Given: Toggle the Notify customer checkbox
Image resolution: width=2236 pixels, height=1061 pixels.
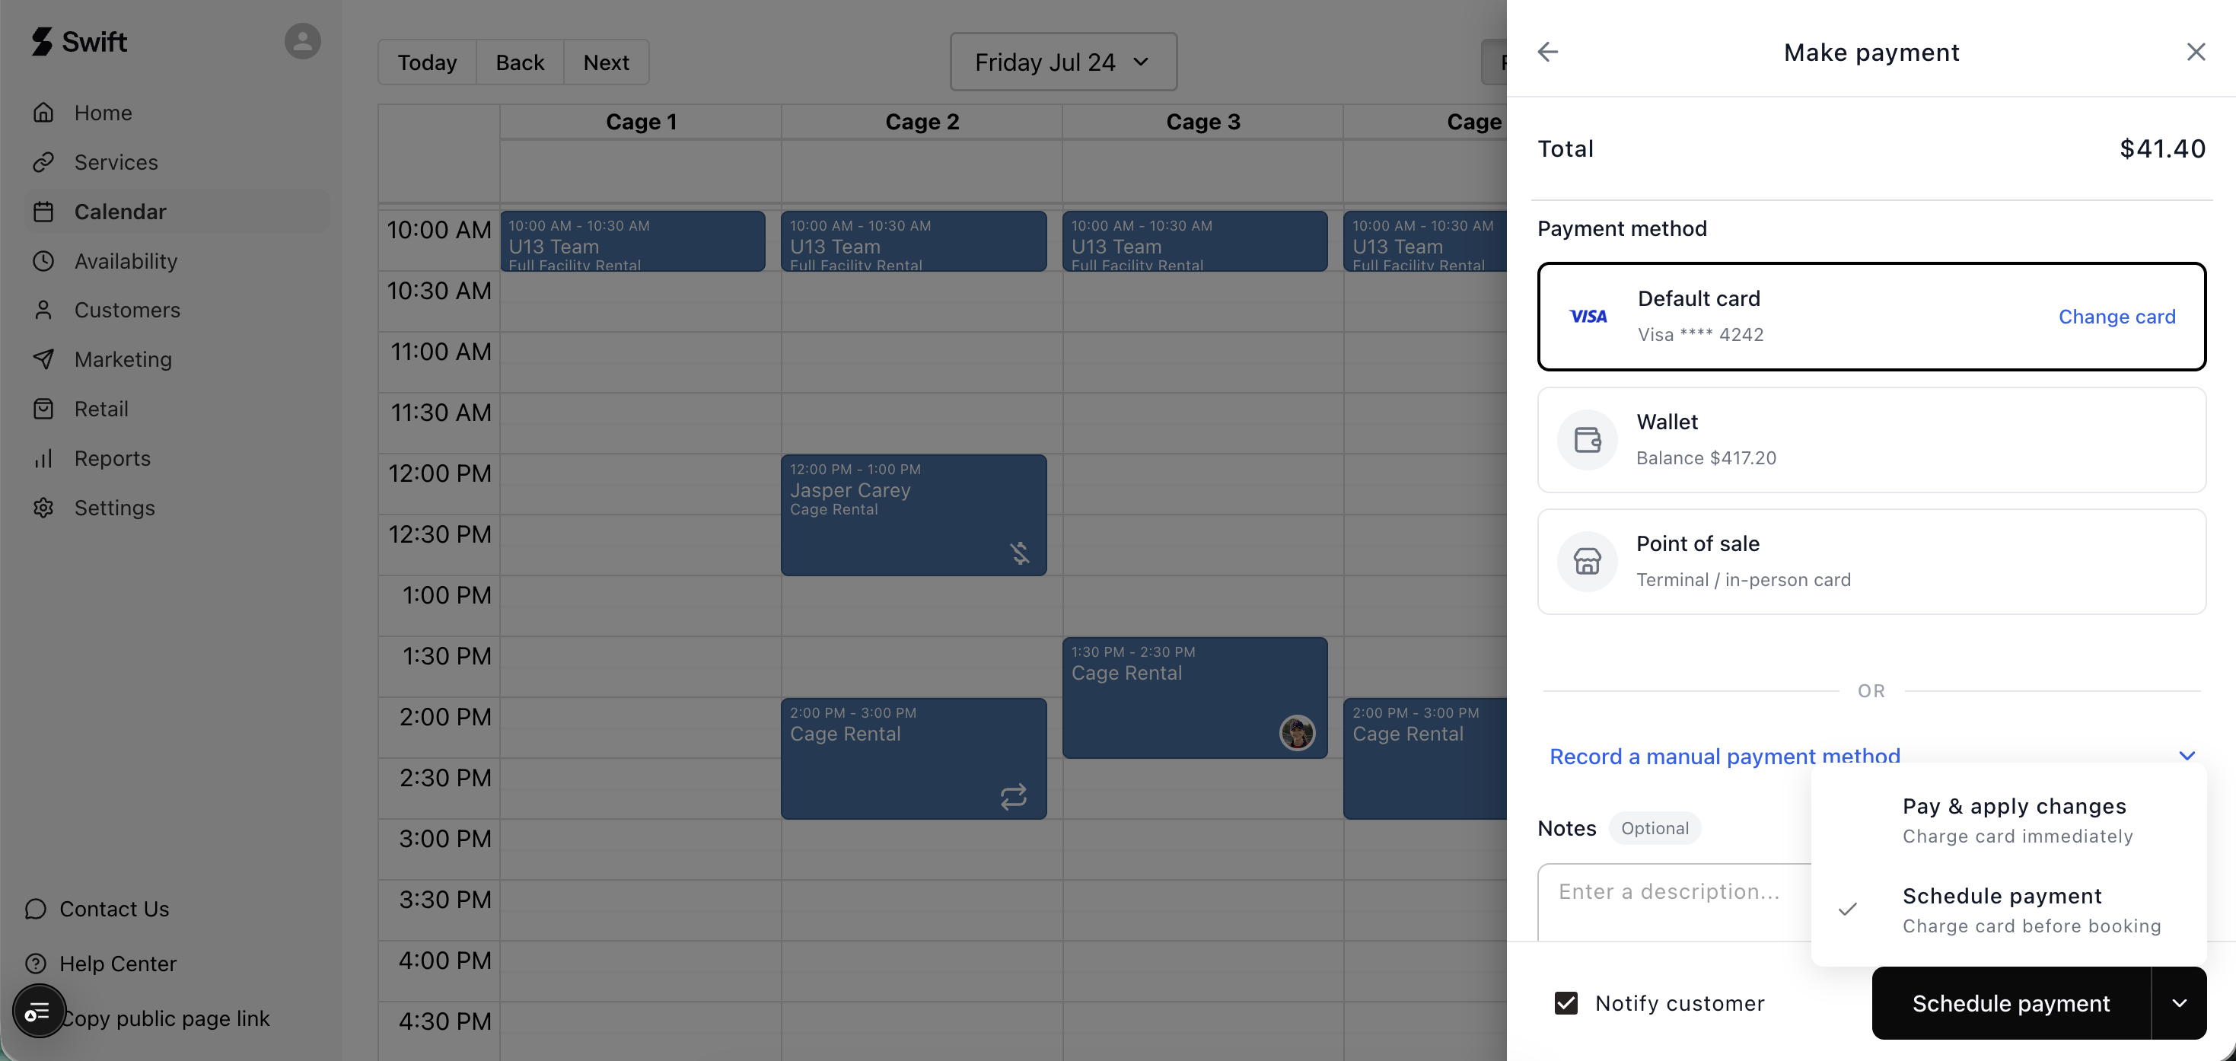Looking at the screenshot, I should [1565, 1004].
